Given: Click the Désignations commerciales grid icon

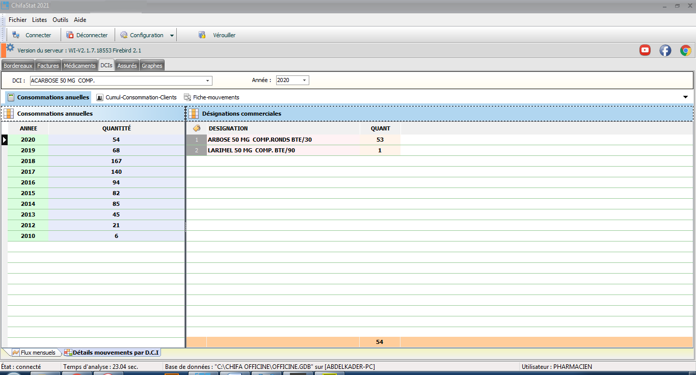Looking at the screenshot, I should [x=194, y=114].
